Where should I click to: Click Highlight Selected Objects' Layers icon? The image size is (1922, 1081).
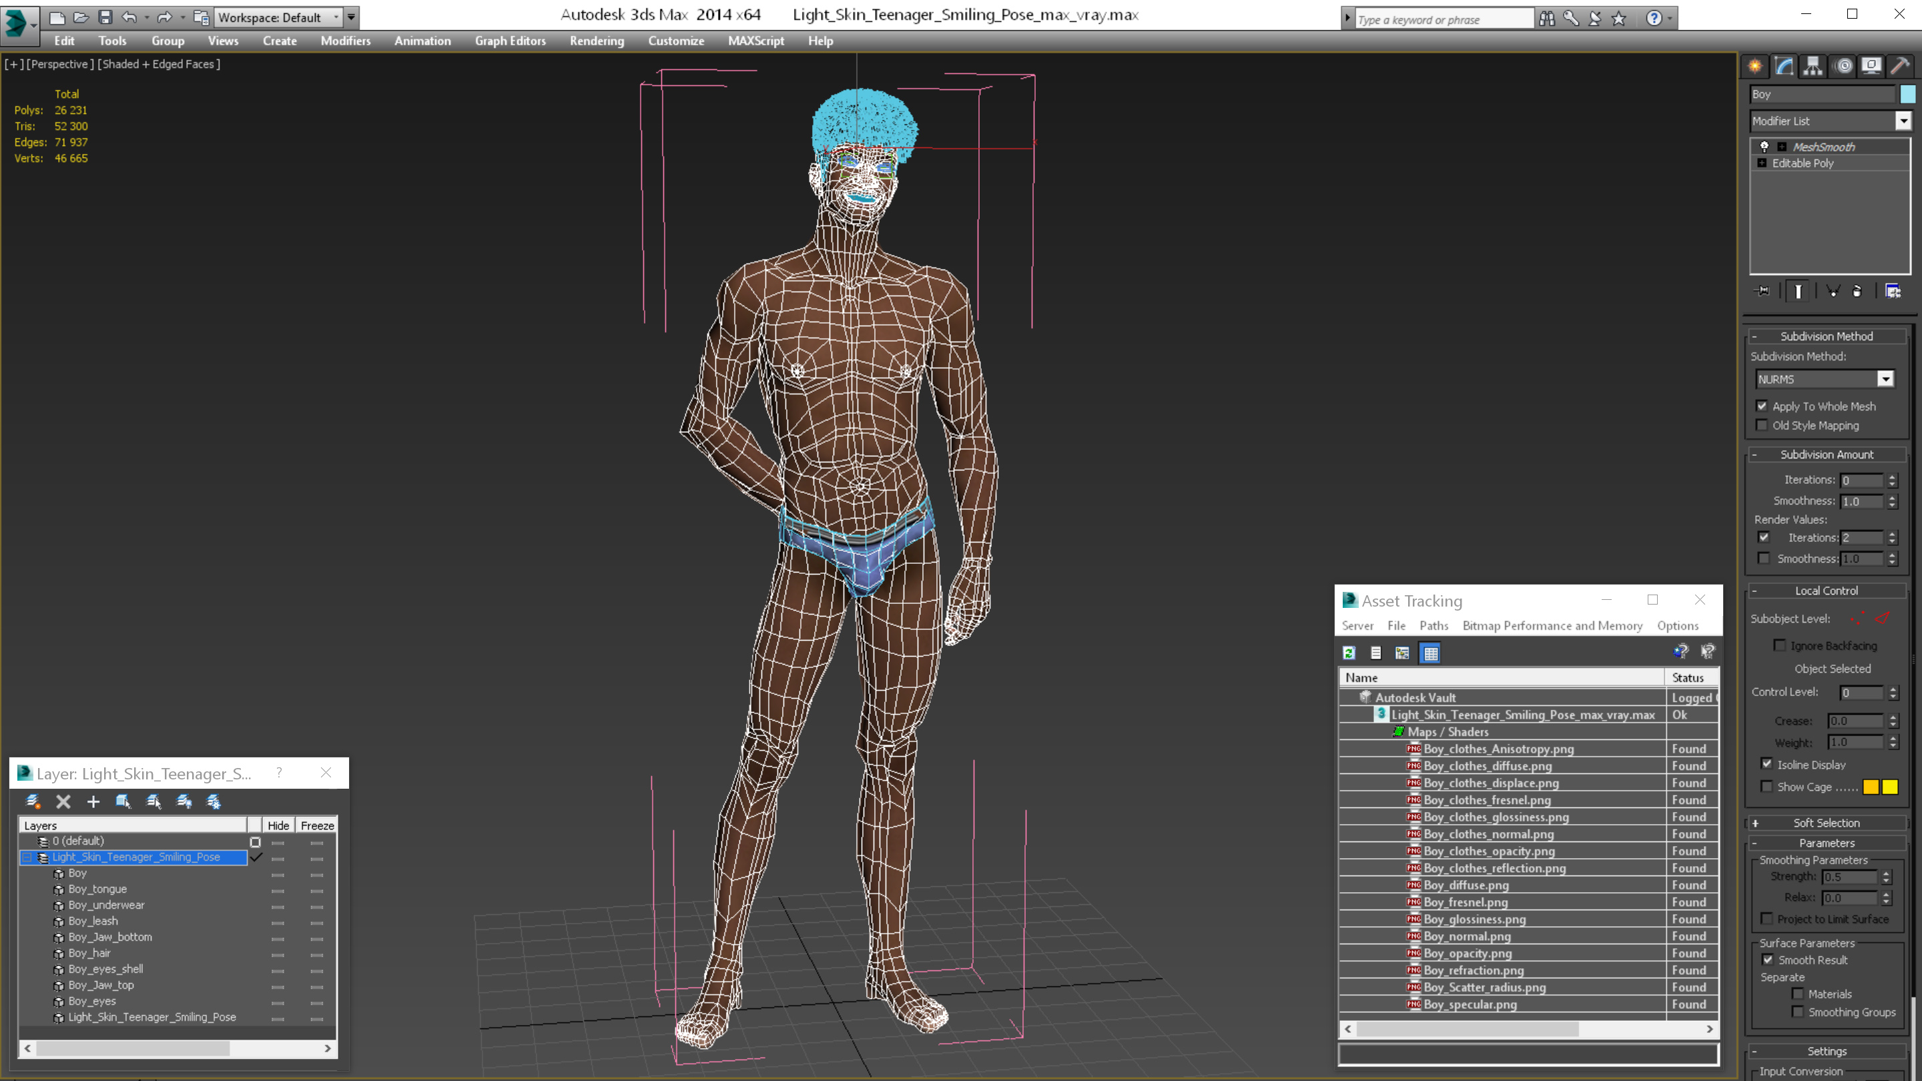(153, 801)
